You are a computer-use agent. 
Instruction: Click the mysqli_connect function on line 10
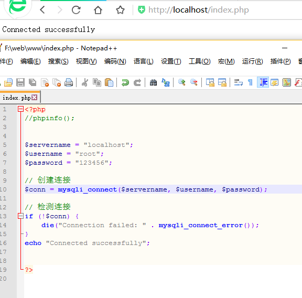pos(88,189)
